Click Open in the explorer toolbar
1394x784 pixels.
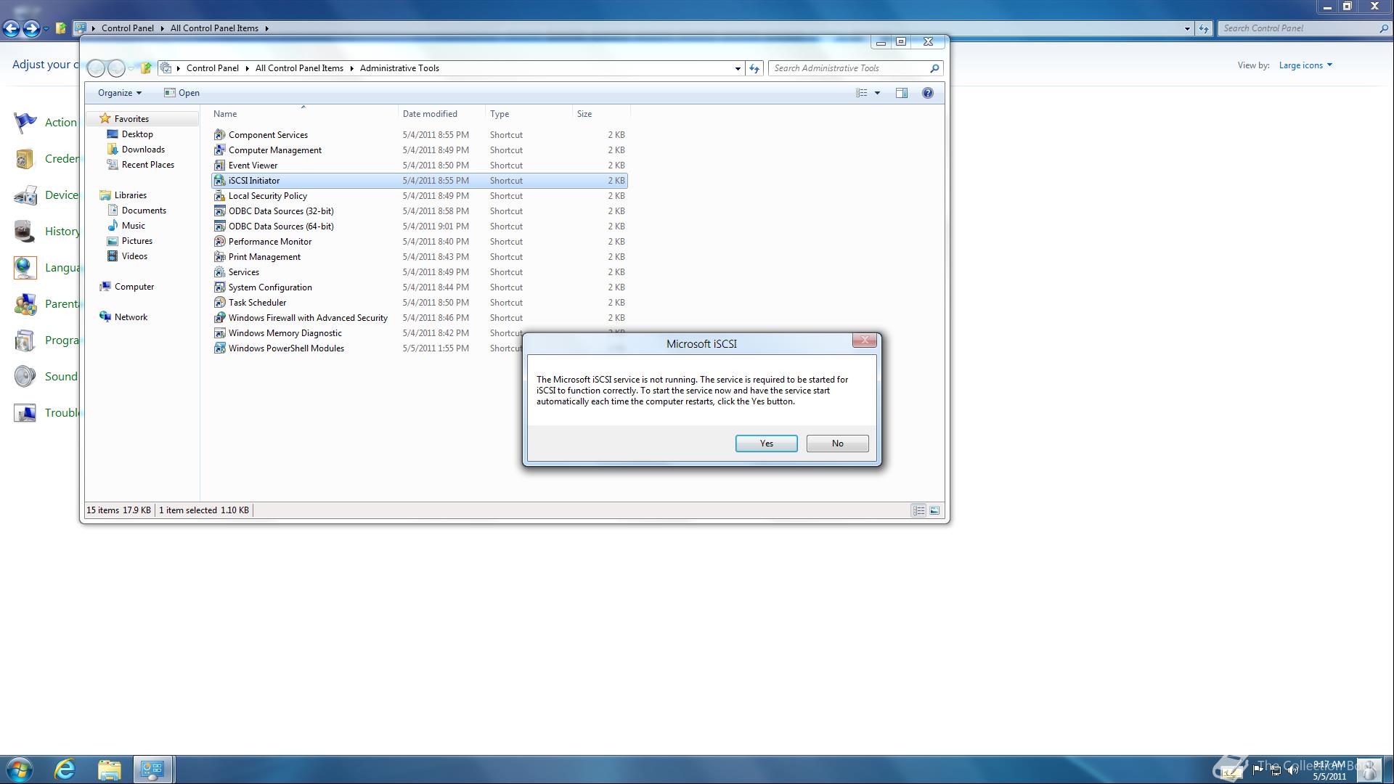point(182,93)
